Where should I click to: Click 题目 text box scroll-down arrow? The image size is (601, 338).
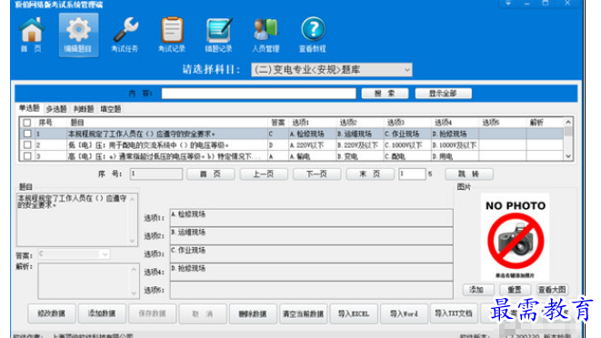point(132,241)
